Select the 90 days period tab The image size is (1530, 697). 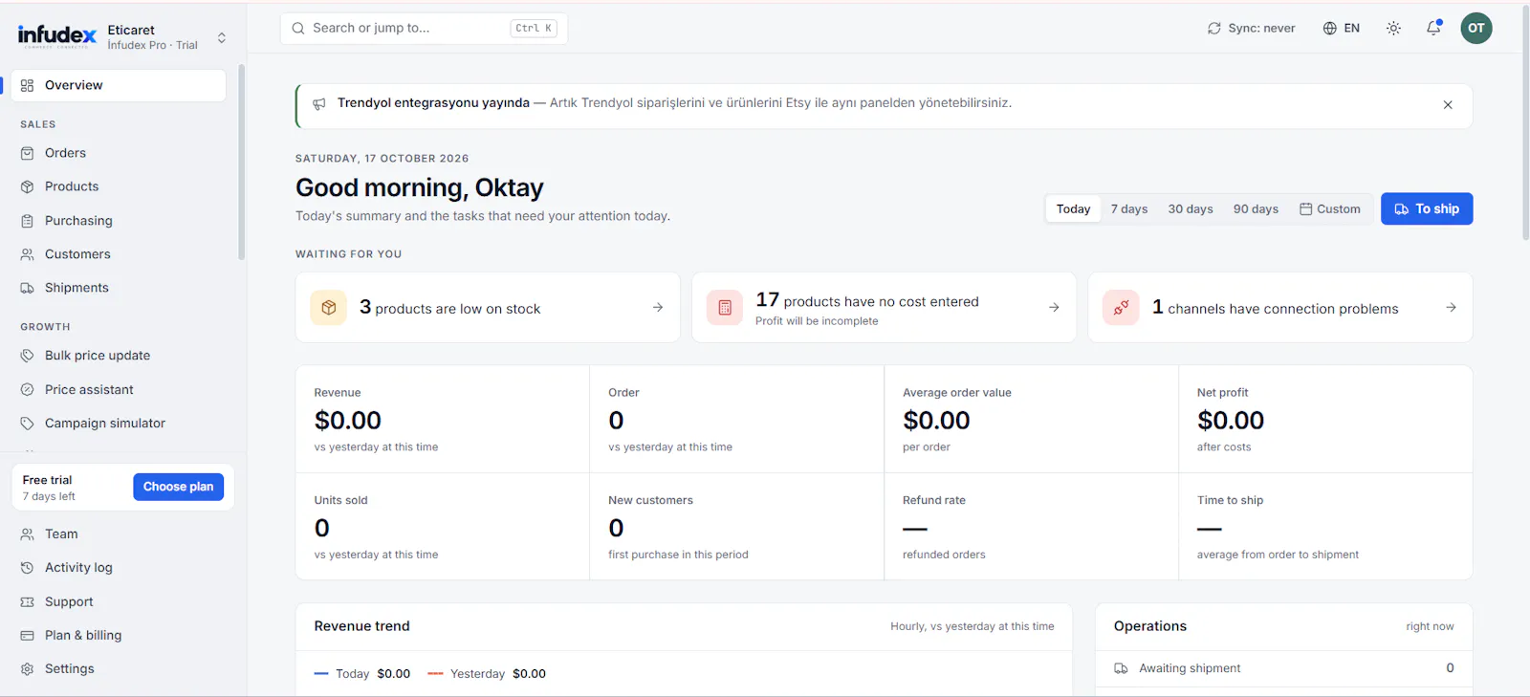[x=1256, y=208]
